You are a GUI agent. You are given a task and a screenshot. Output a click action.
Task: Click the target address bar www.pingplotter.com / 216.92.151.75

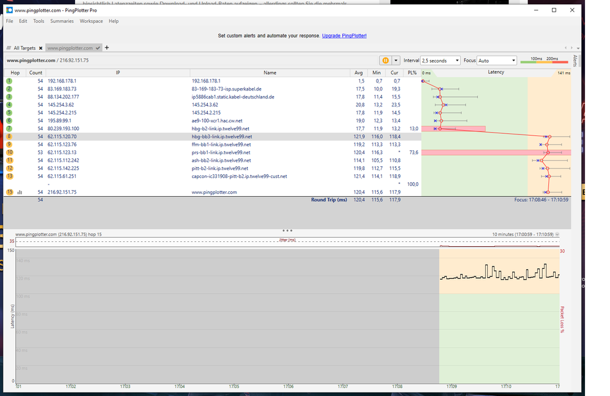click(48, 61)
